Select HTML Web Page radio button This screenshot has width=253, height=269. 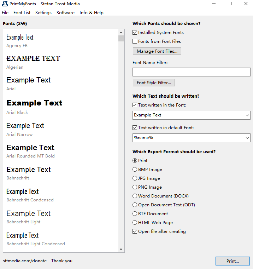135,223
